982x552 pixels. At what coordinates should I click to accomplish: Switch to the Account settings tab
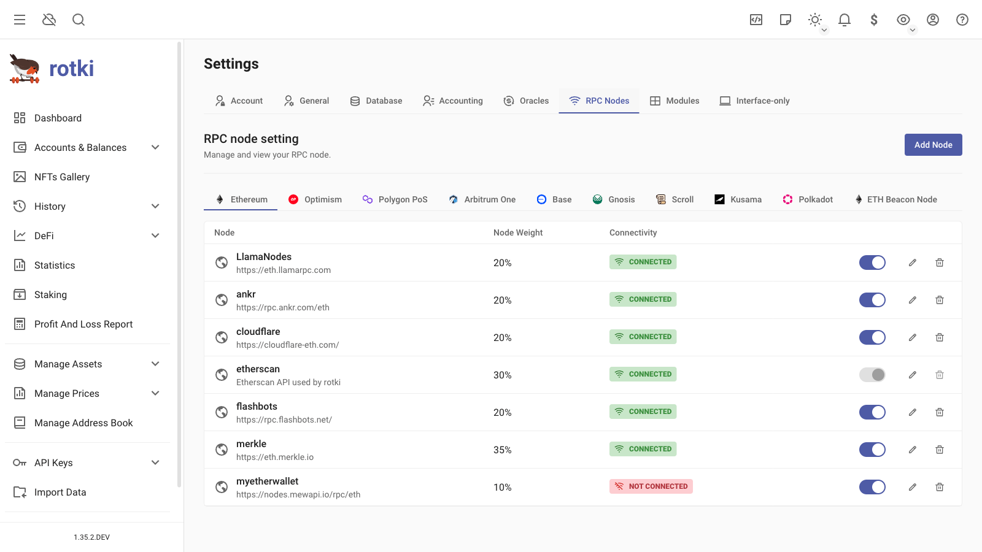(239, 101)
